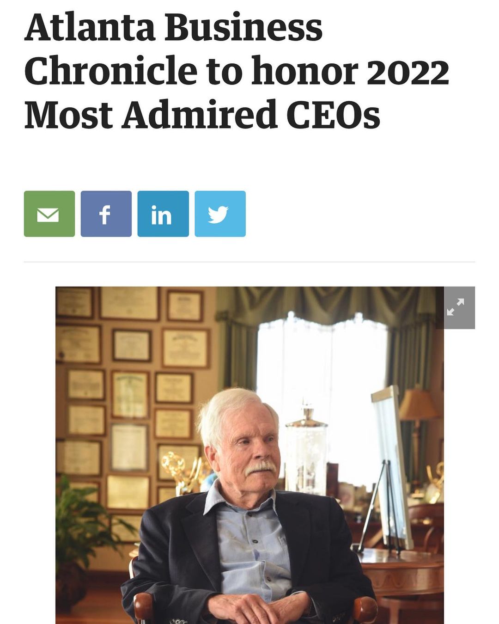Click the word "Chronicle" in the headline
This screenshot has height=624, width=499.
(x=111, y=72)
